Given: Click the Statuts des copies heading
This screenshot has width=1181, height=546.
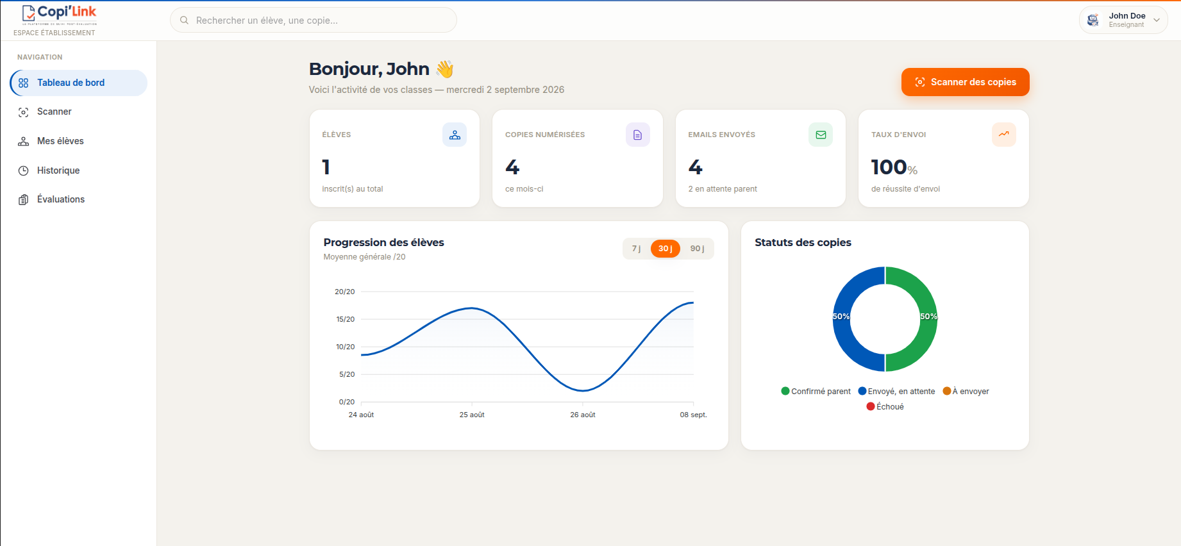Looking at the screenshot, I should pos(803,242).
